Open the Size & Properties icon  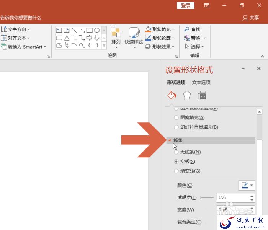(202, 95)
